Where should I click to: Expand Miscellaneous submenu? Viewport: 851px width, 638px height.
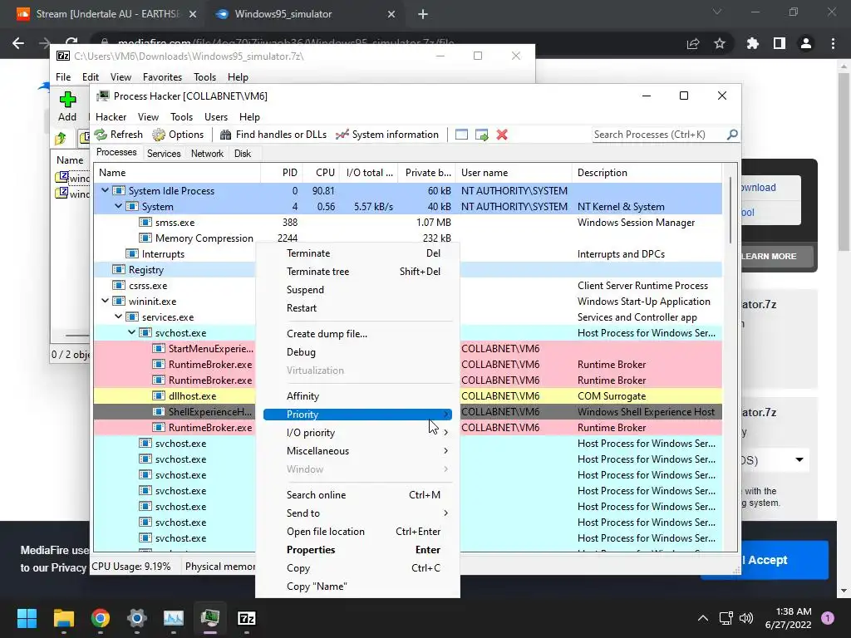(357, 451)
